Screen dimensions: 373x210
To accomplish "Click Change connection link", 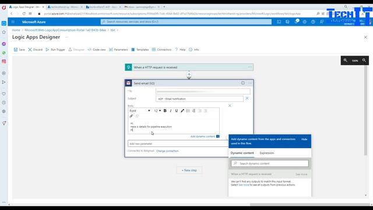I will click(167, 151).
